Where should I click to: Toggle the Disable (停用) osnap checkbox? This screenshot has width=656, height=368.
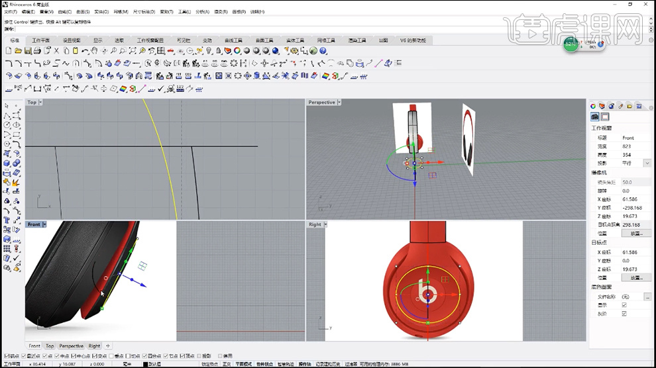point(220,356)
